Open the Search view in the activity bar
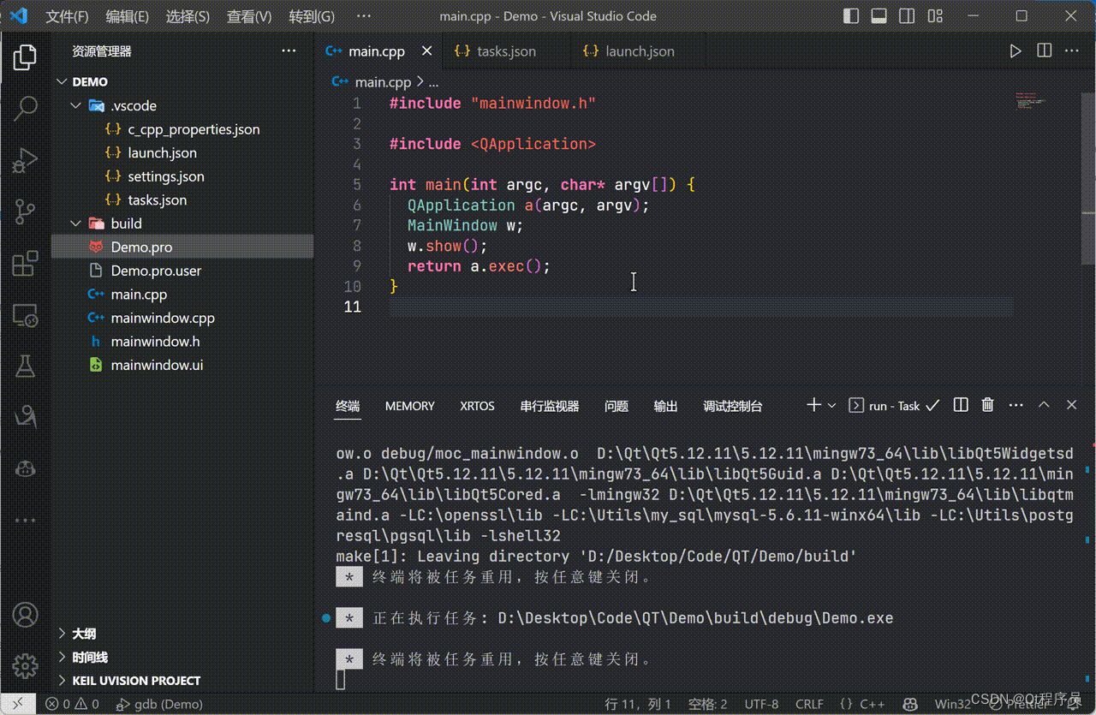The image size is (1096, 715). point(25,109)
